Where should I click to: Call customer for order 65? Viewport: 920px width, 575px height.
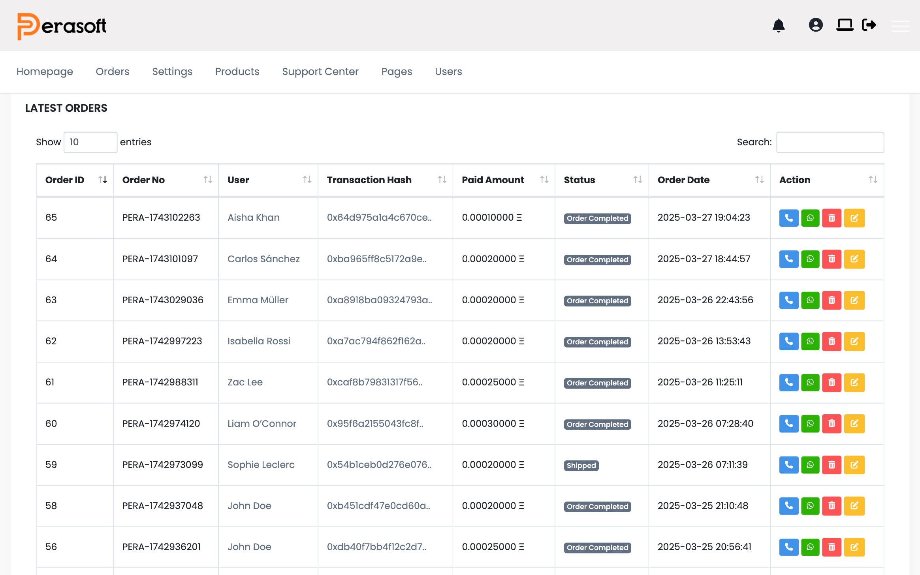[x=789, y=218]
